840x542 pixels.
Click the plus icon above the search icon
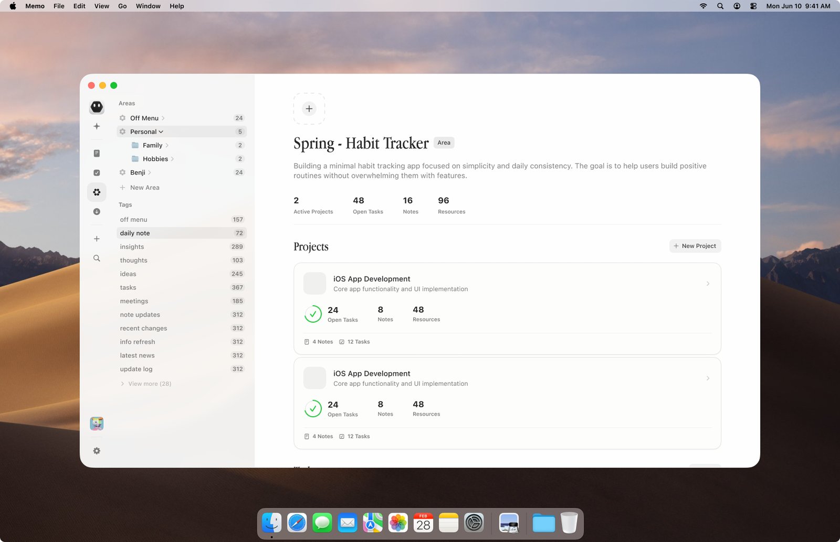[x=97, y=239]
